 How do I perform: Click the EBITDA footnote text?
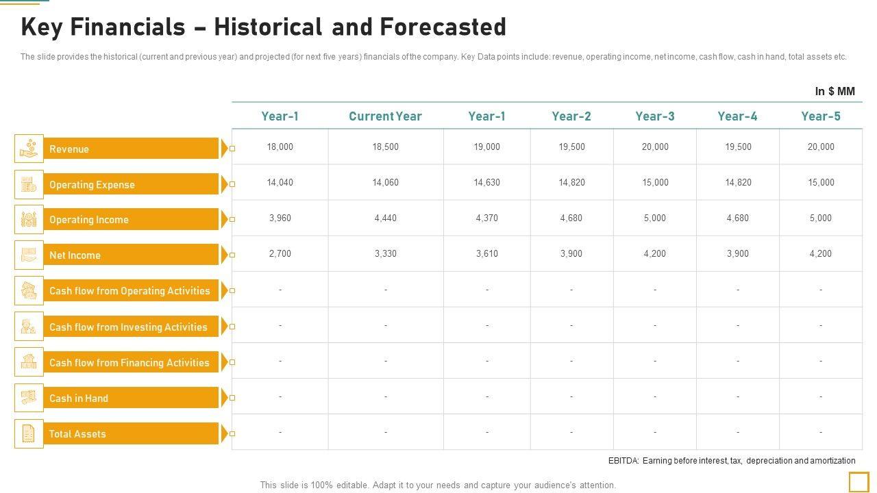coord(731,461)
